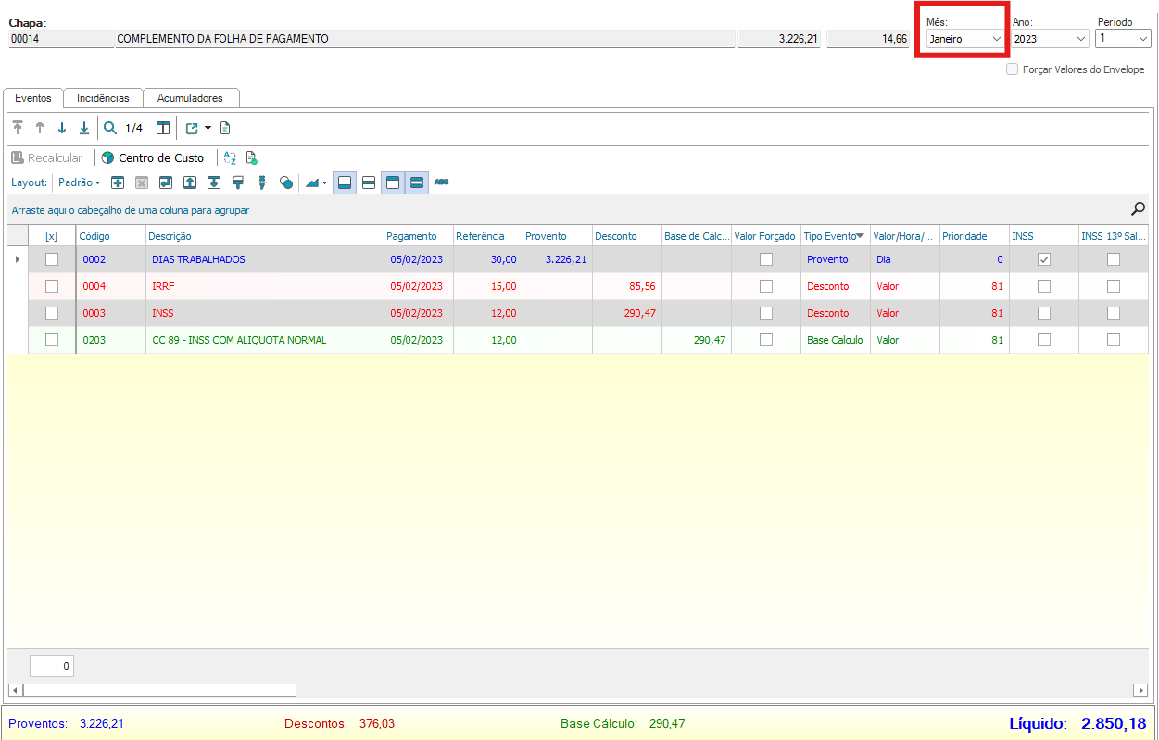
Task: Toggle Valor Forçado for IRRF row
Action: coord(766,286)
